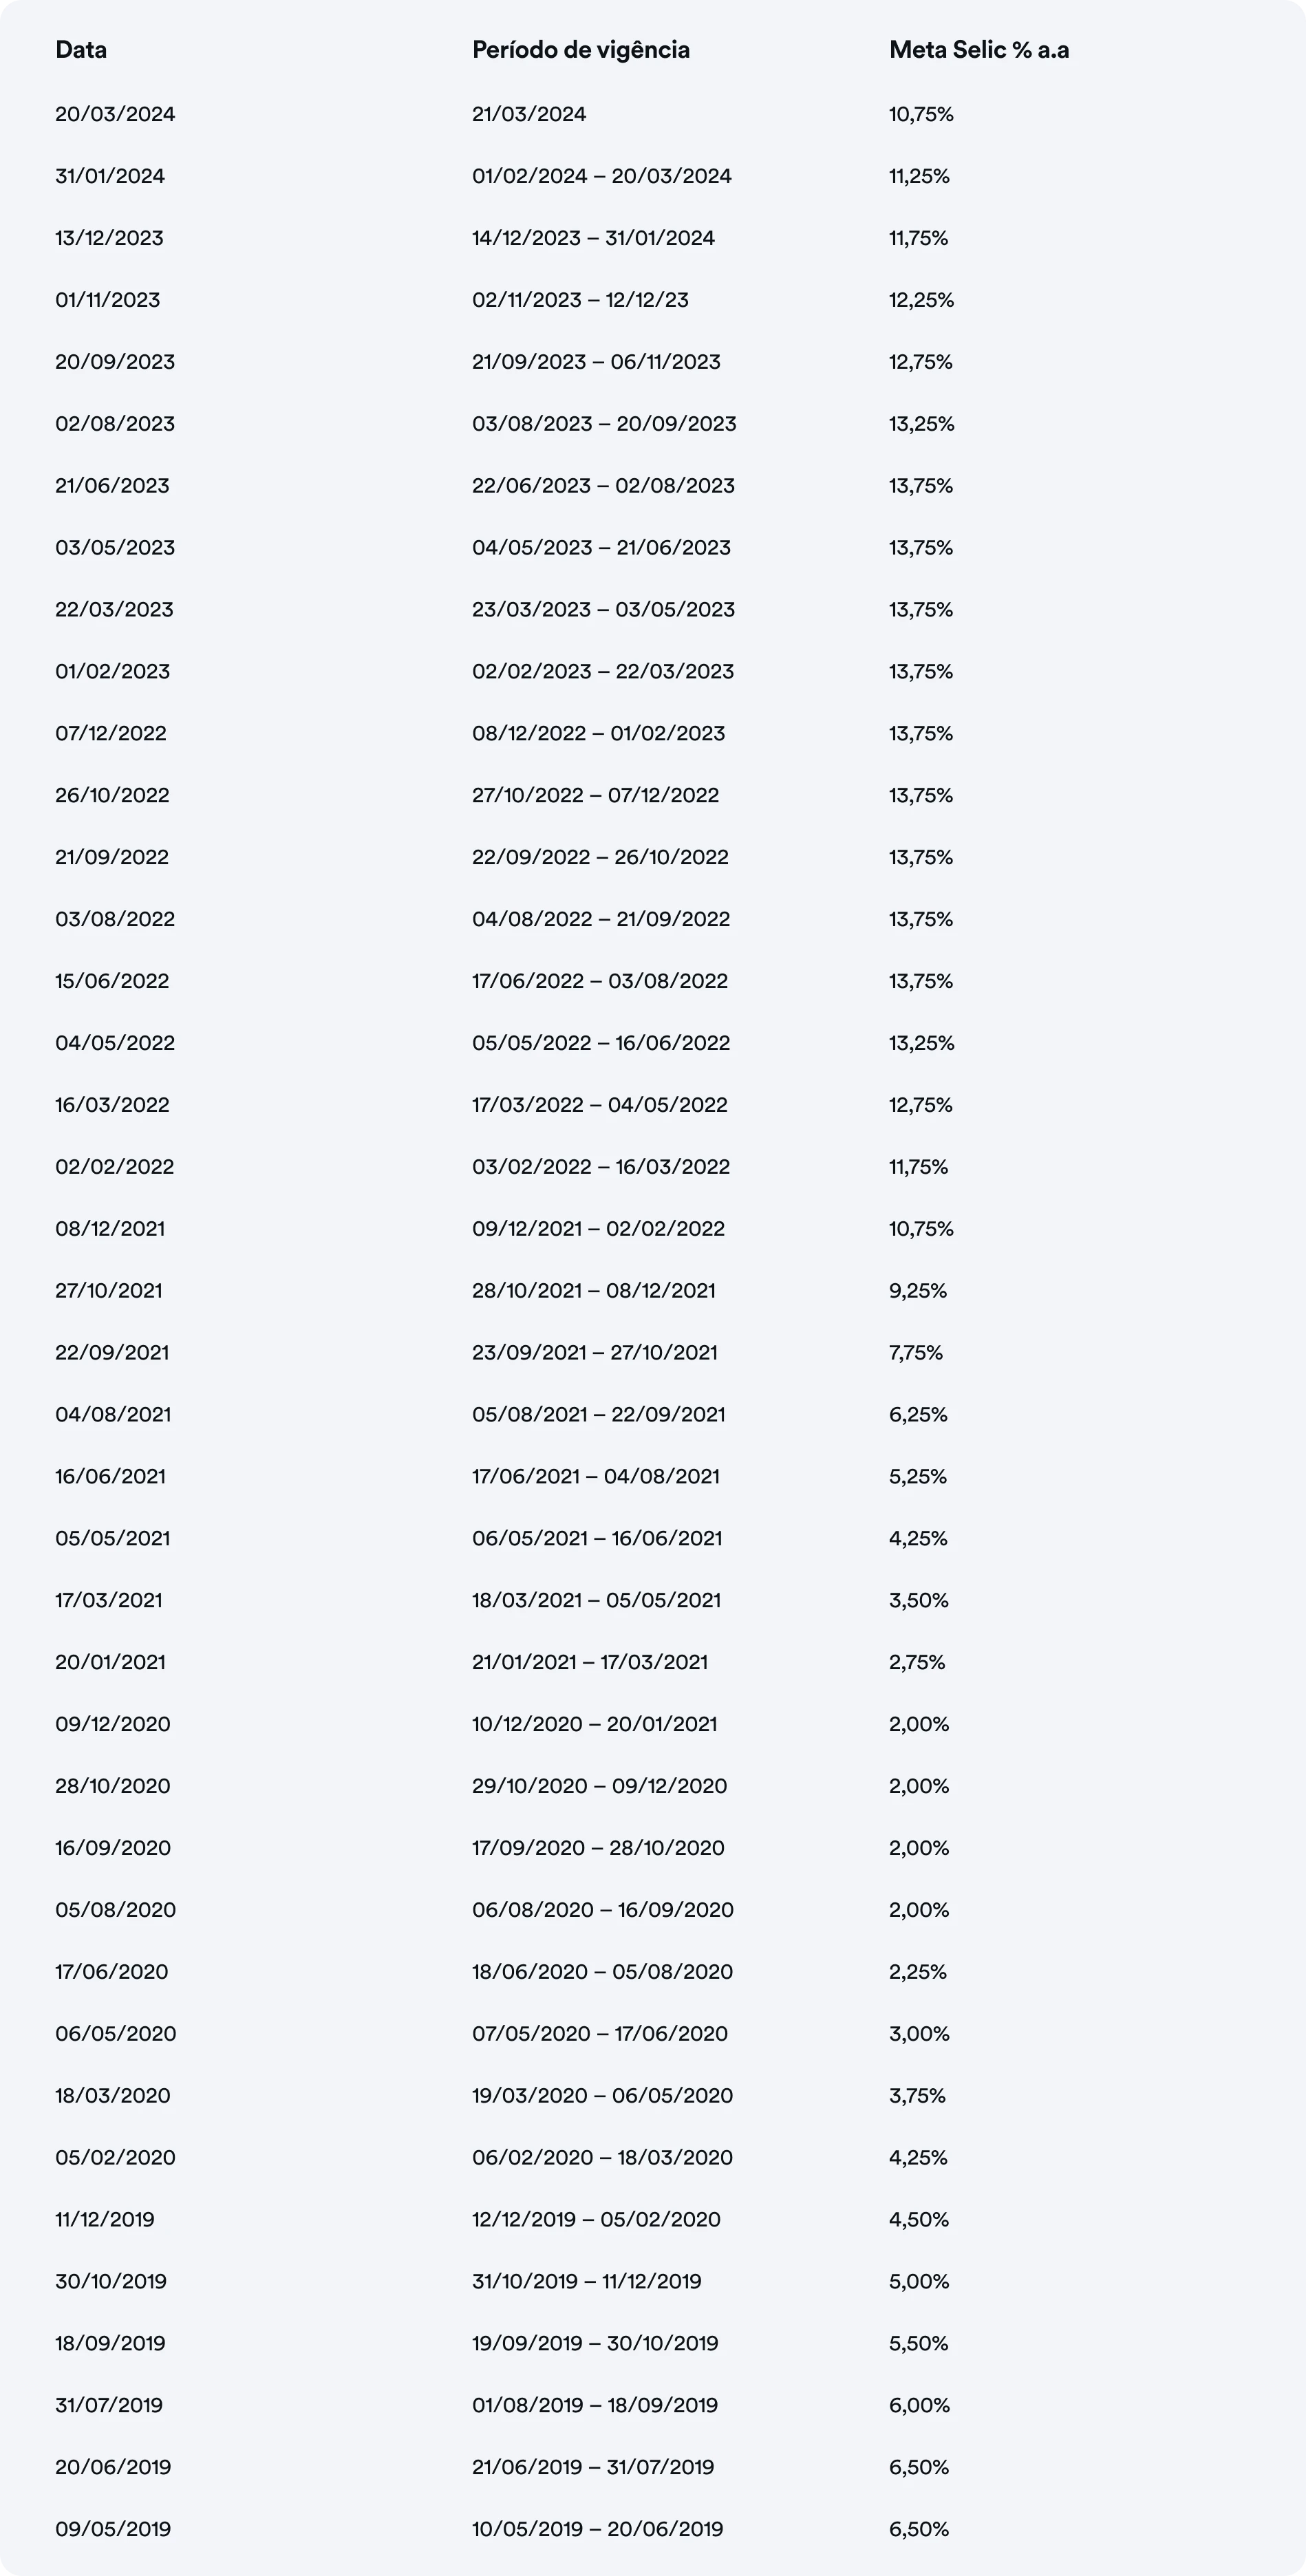Click the 12,25% rate value
This screenshot has width=1306, height=2576.
pos(921,300)
